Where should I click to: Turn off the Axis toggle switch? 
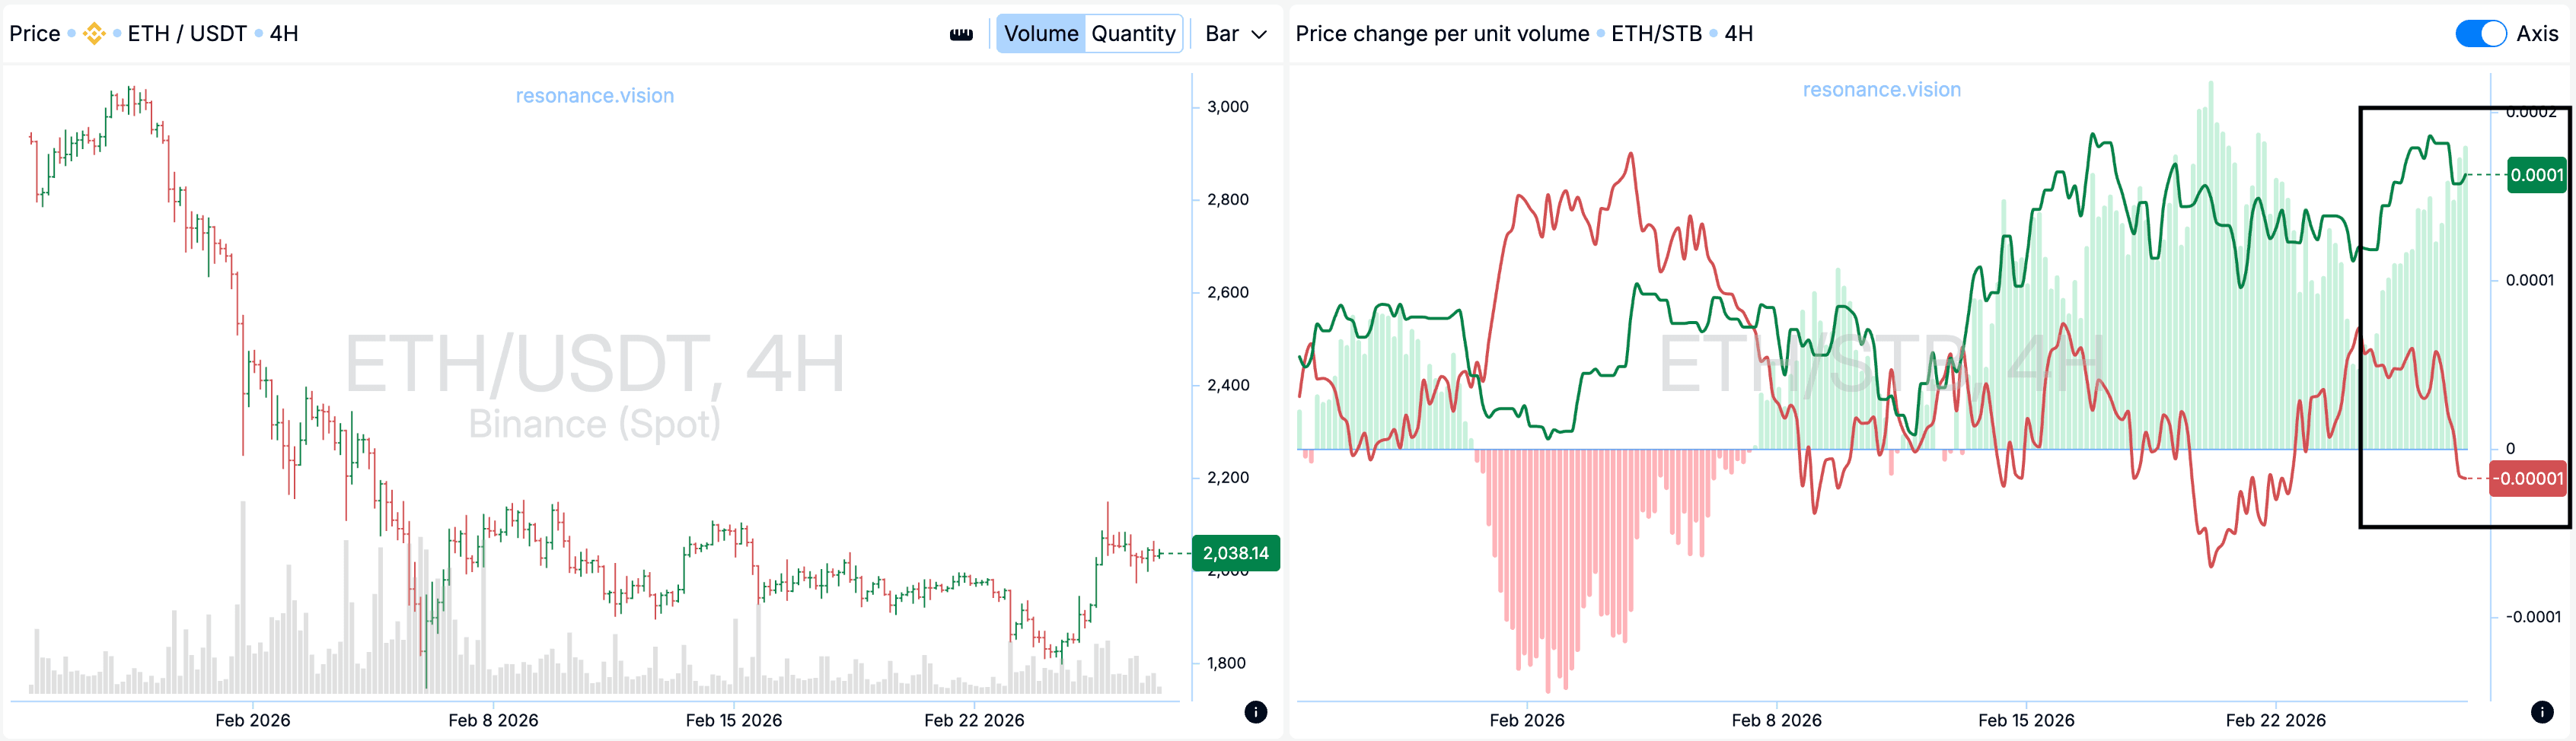pos(2480,34)
